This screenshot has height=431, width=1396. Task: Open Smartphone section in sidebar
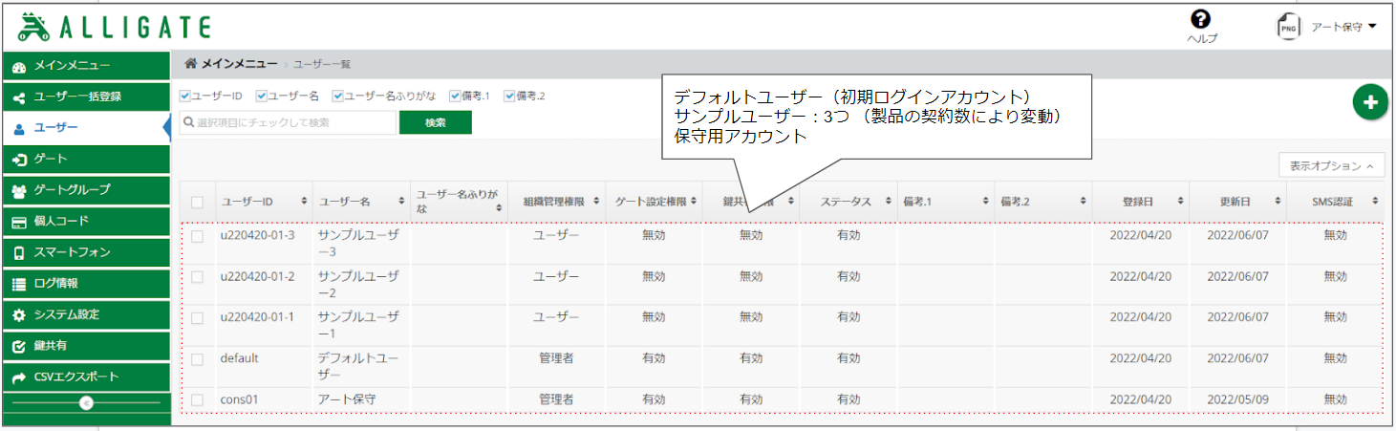[85, 252]
